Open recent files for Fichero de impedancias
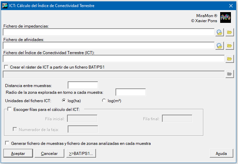The height and width of the screenshot is (164, 238). pos(219,32)
